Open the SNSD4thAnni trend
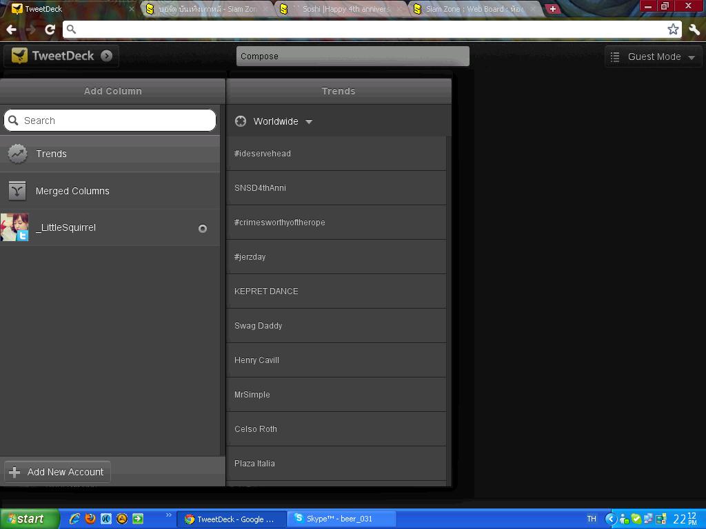Screen dimensions: 706x529 pyautogui.click(x=336, y=188)
